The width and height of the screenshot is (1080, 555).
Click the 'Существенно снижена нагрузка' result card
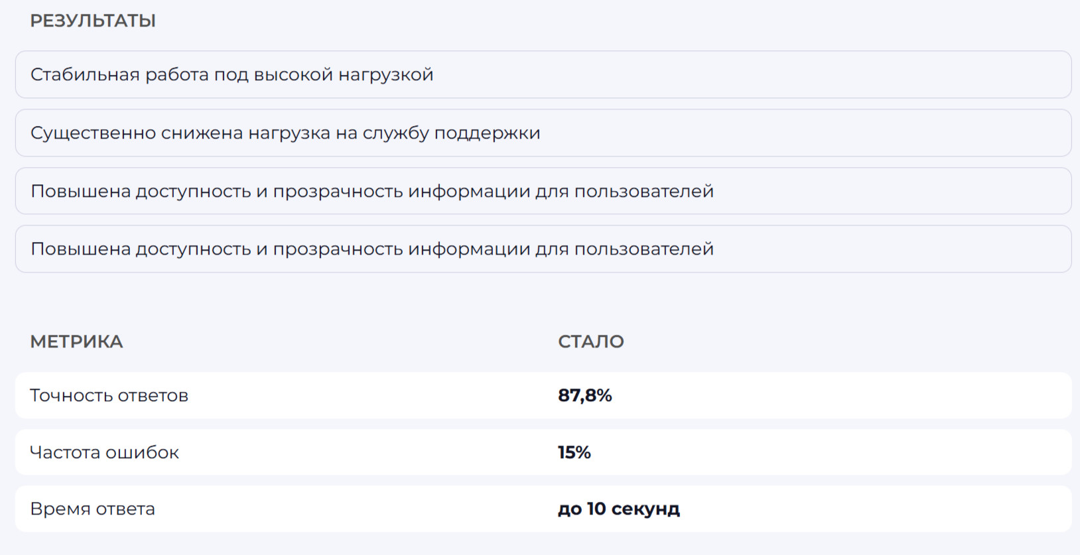click(x=543, y=133)
